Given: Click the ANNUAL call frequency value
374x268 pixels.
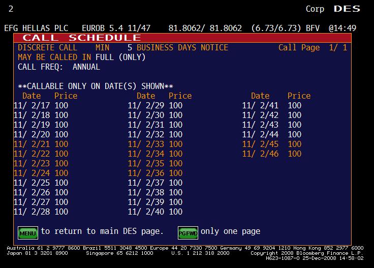Looking at the screenshot, I should (x=86, y=67).
